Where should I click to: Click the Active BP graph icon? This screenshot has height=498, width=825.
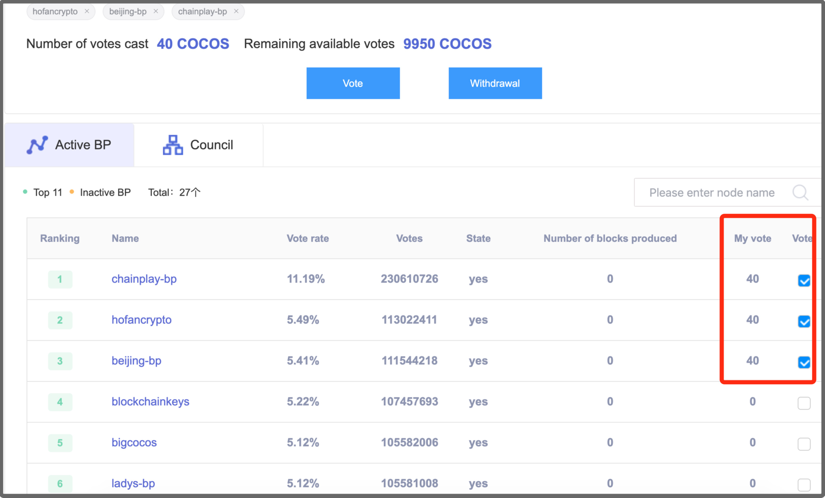click(x=37, y=145)
